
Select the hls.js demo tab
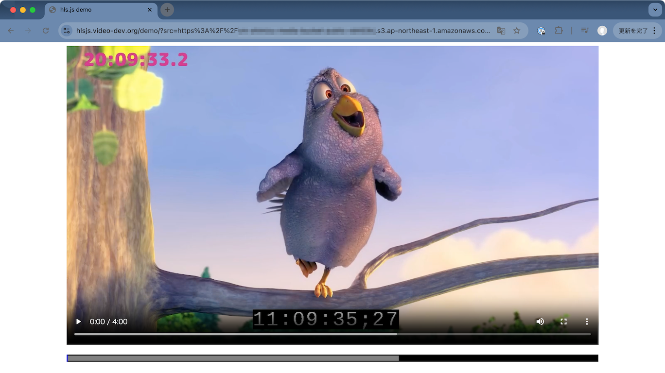pos(101,10)
